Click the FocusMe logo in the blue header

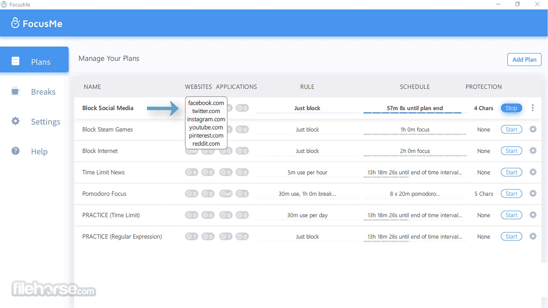point(37,23)
